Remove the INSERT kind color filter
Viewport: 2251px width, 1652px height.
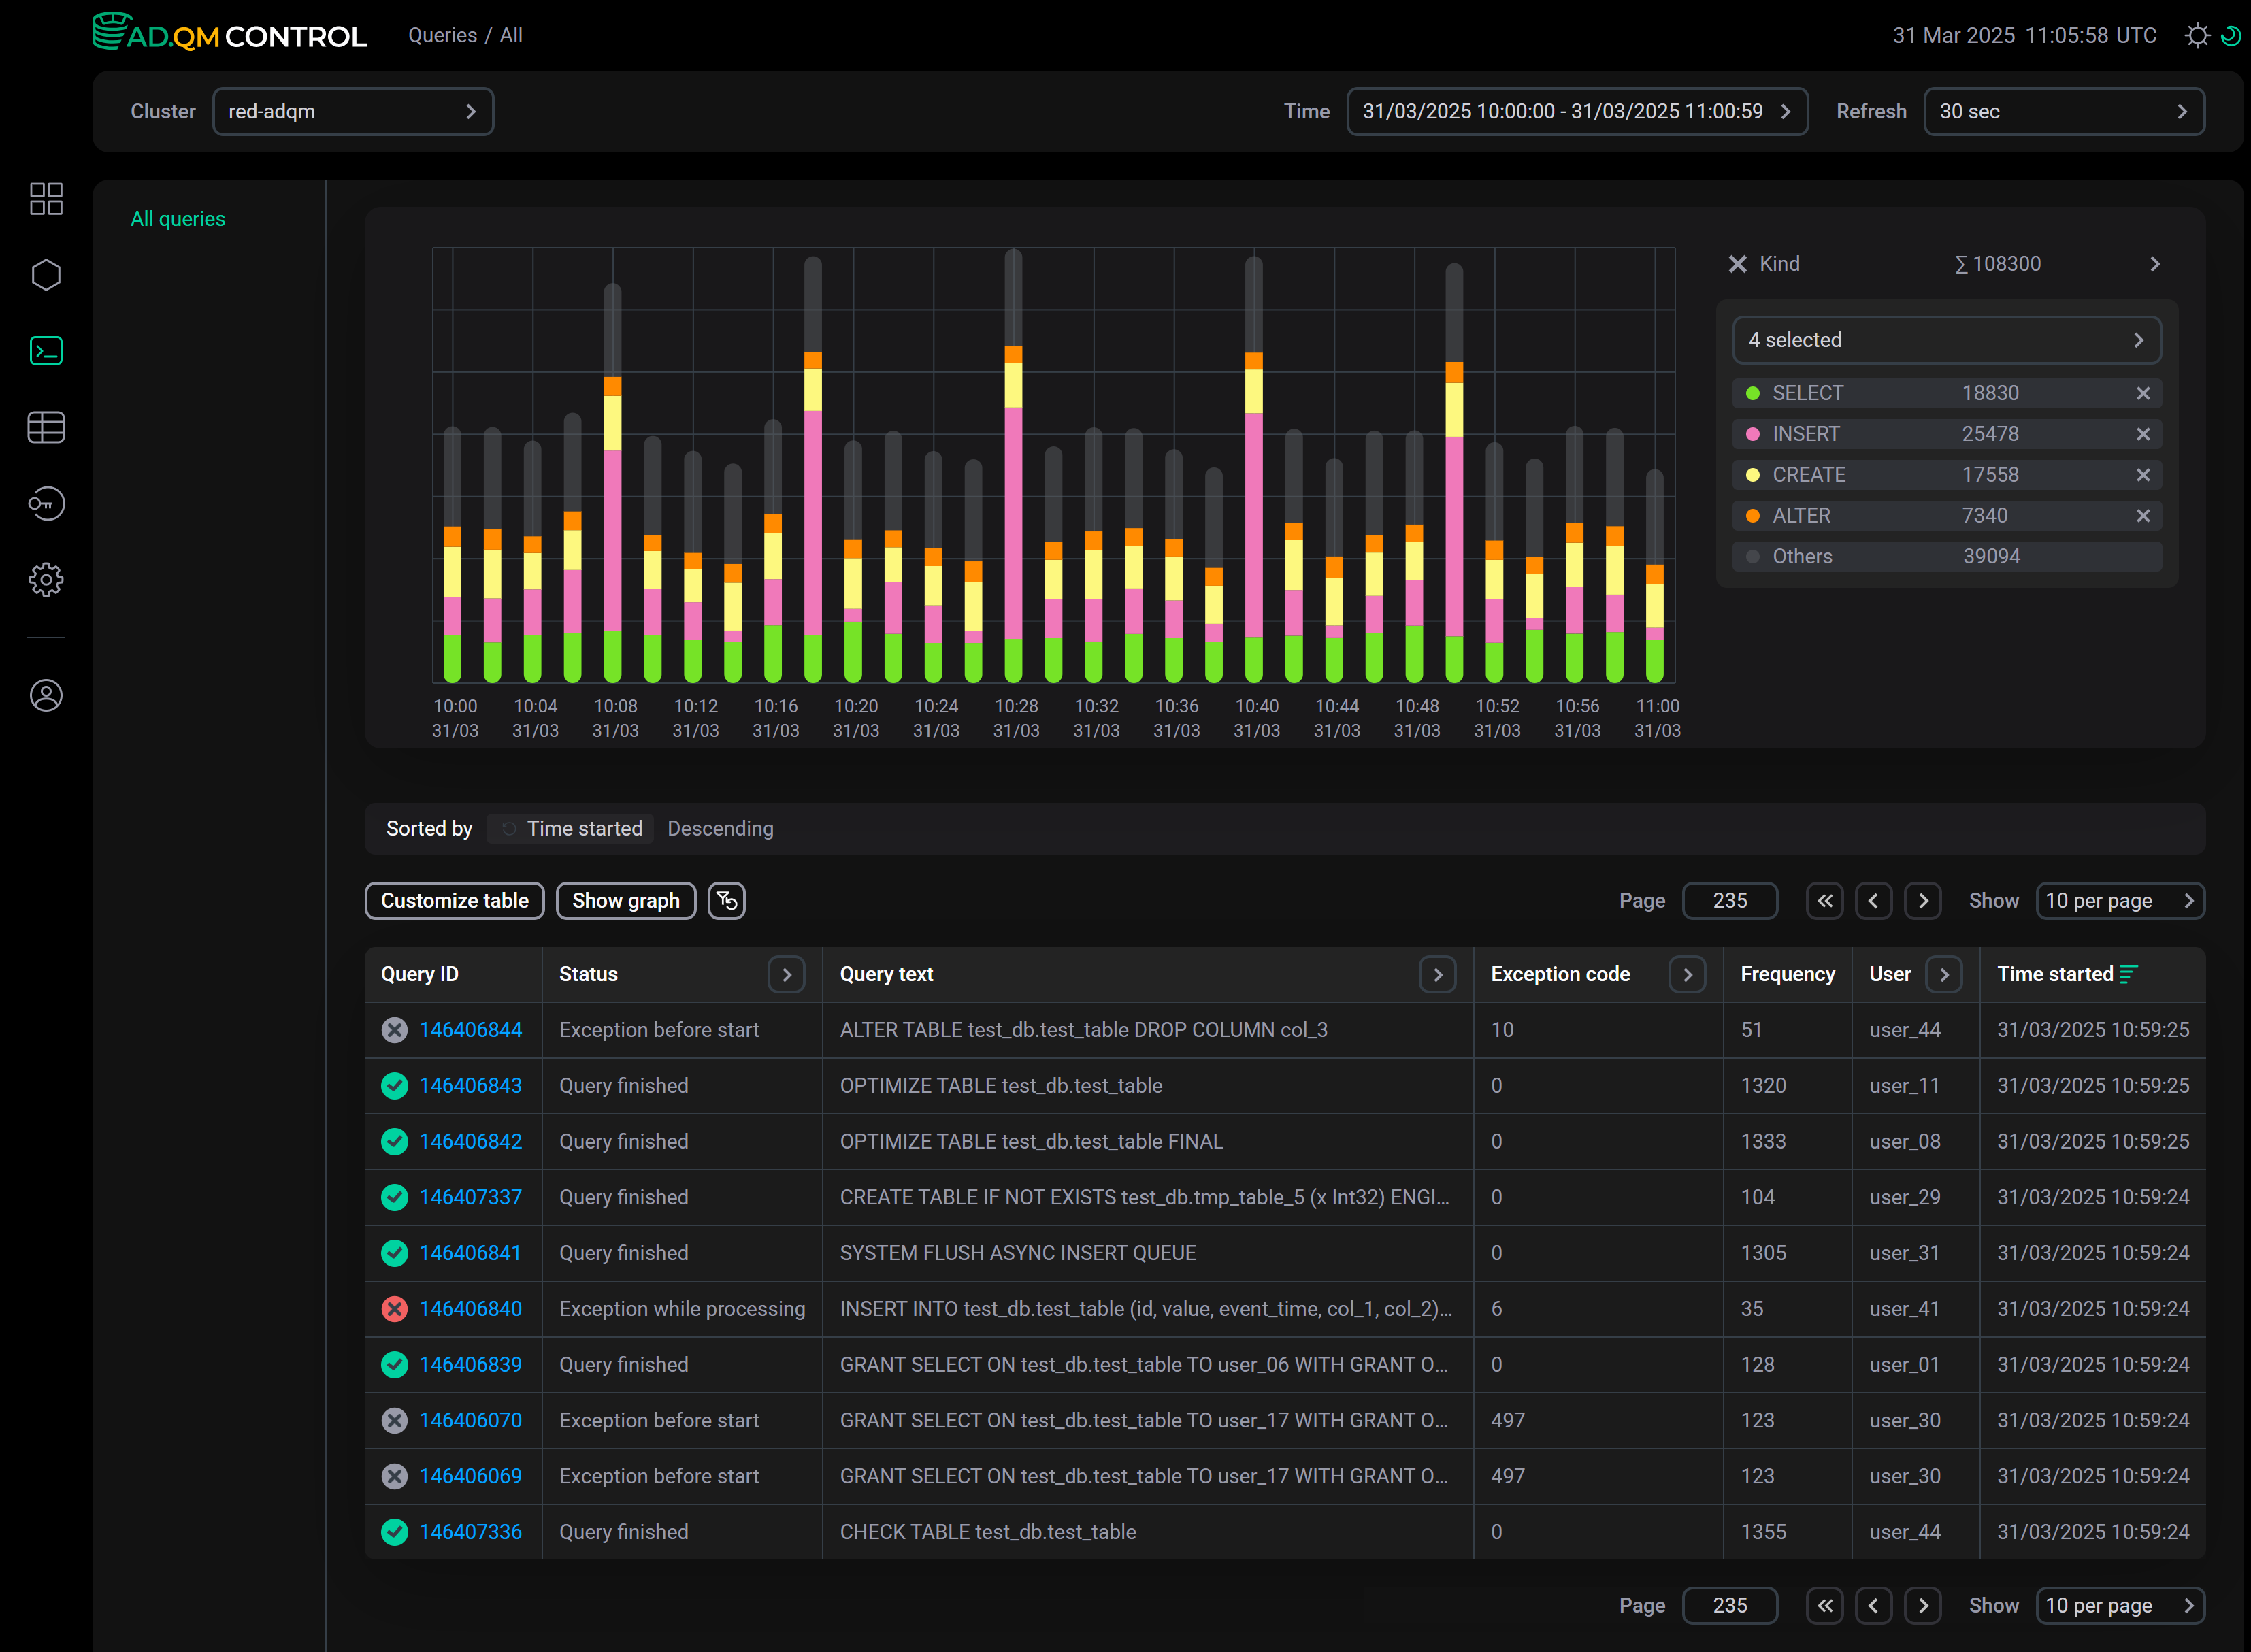point(2143,433)
